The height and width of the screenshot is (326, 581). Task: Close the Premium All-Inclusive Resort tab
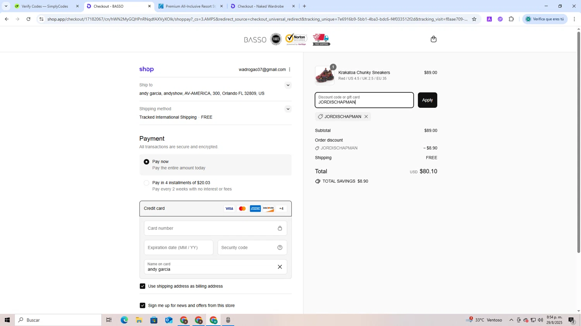tap(222, 6)
